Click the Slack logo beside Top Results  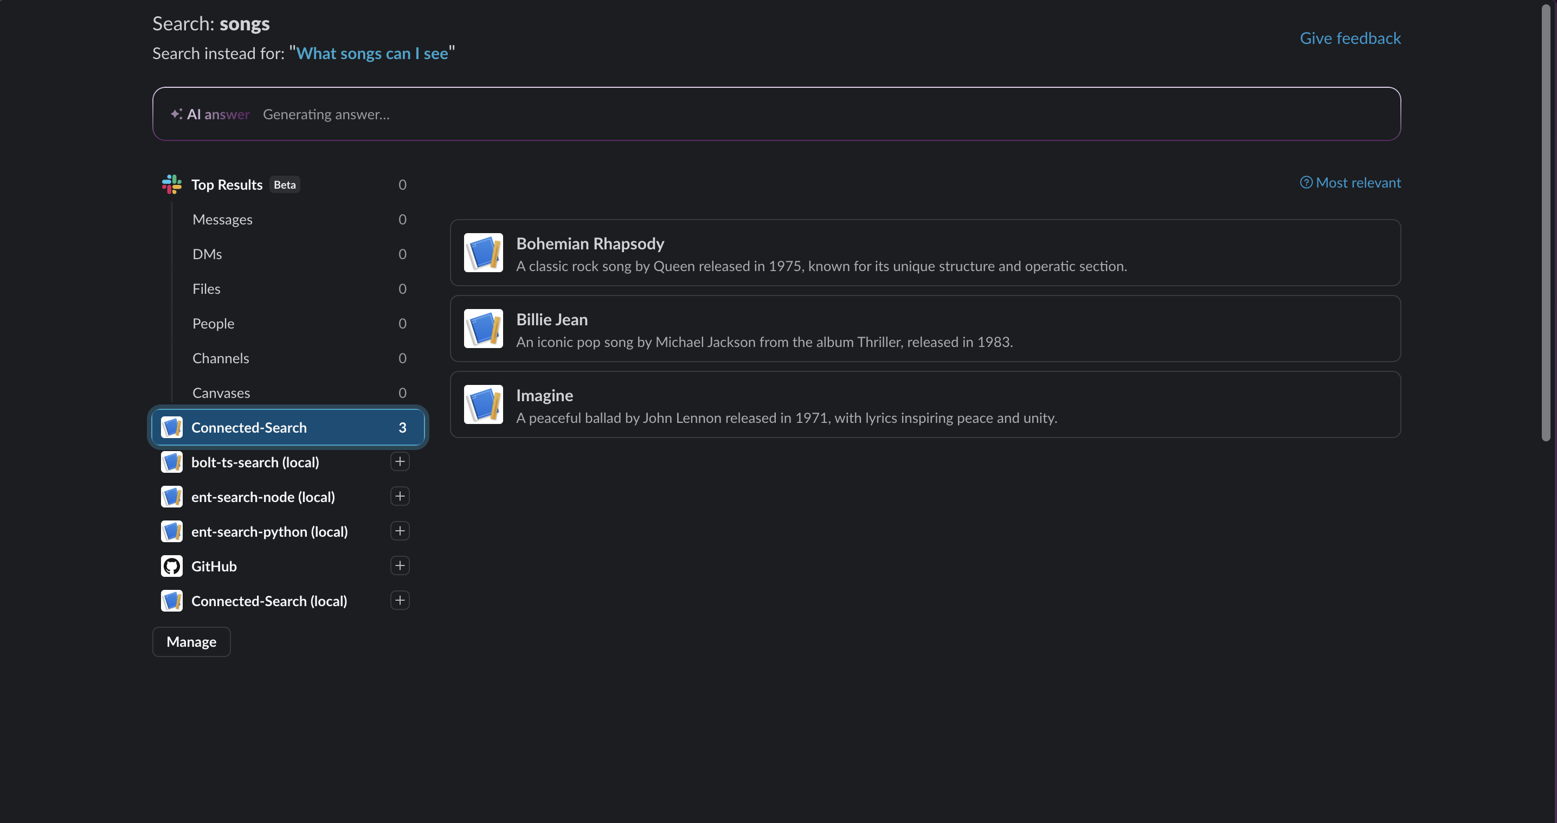point(172,184)
